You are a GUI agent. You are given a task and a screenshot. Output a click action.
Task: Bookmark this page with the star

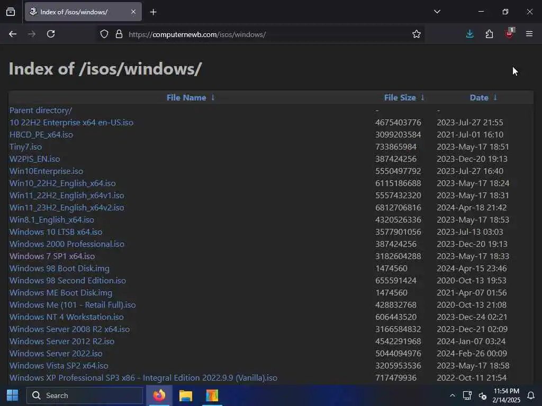tap(417, 34)
